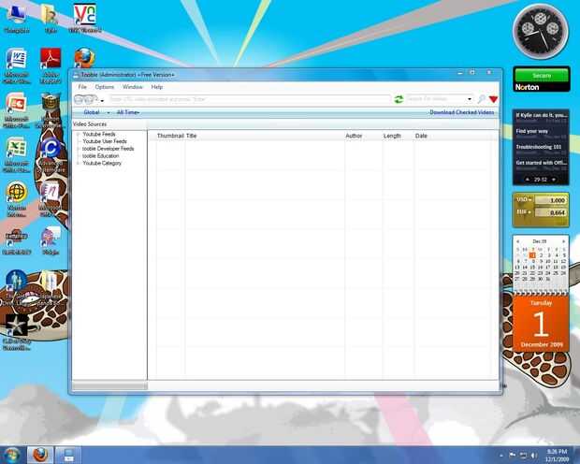This screenshot has width=580, height=464.
Task: Open the Help menu
Action: (x=157, y=87)
